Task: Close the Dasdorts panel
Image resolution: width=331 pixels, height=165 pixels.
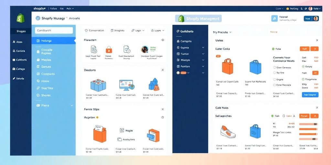Action: click(x=163, y=70)
